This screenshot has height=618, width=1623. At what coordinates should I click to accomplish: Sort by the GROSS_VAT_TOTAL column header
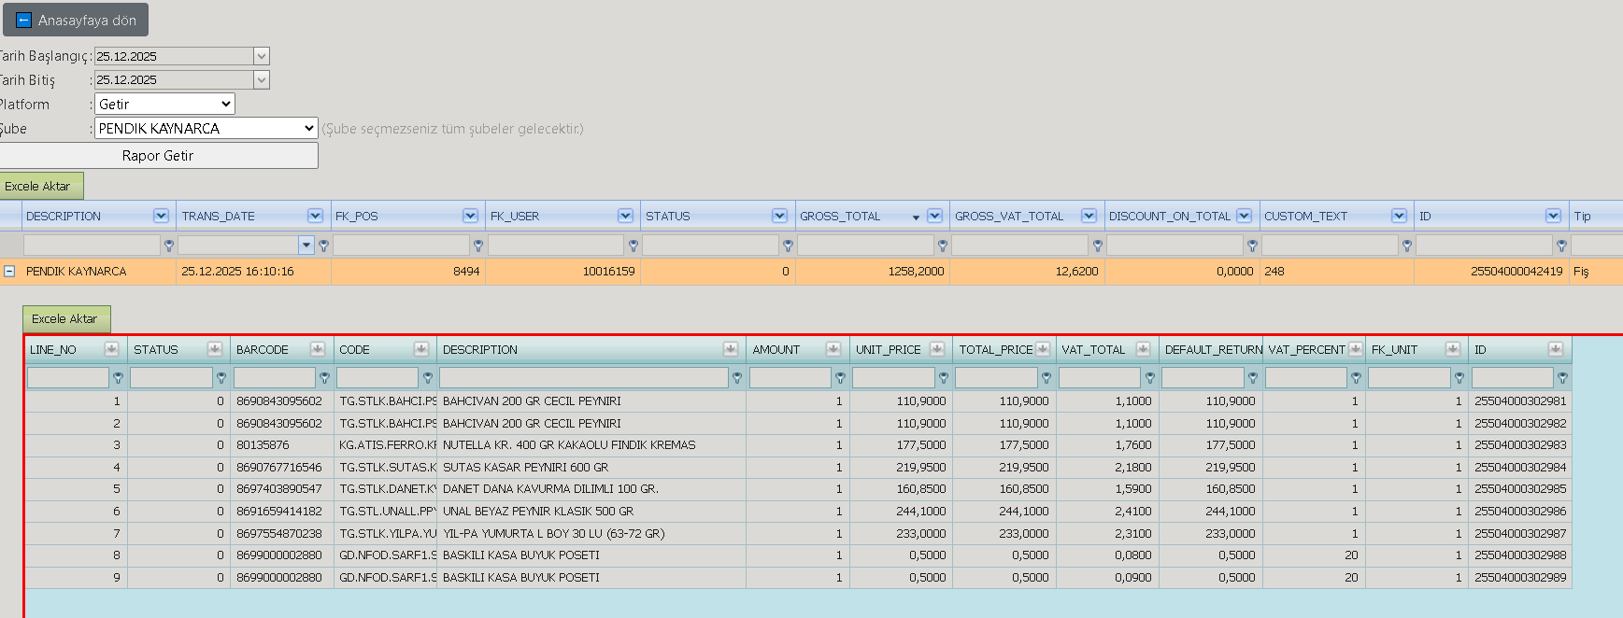click(1009, 216)
